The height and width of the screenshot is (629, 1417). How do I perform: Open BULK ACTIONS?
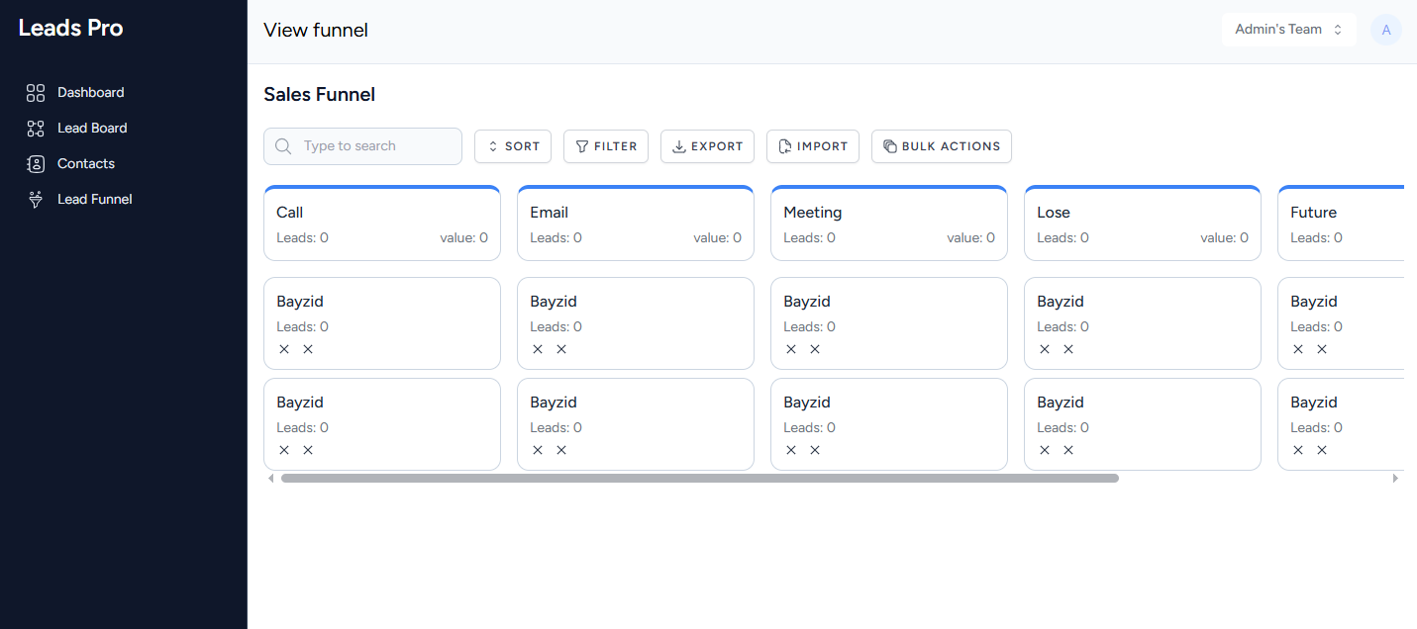[942, 146]
